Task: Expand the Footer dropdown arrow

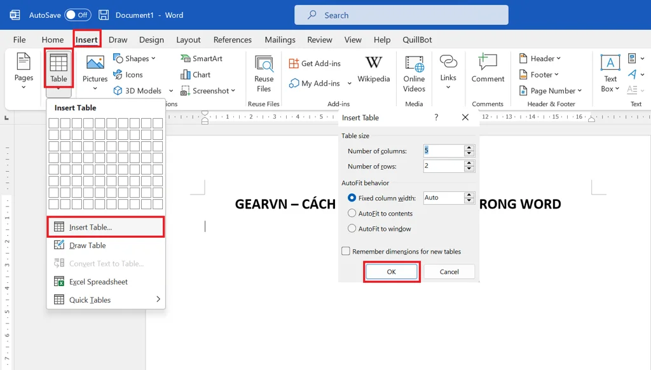Action: pyautogui.click(x=556, y=75)
